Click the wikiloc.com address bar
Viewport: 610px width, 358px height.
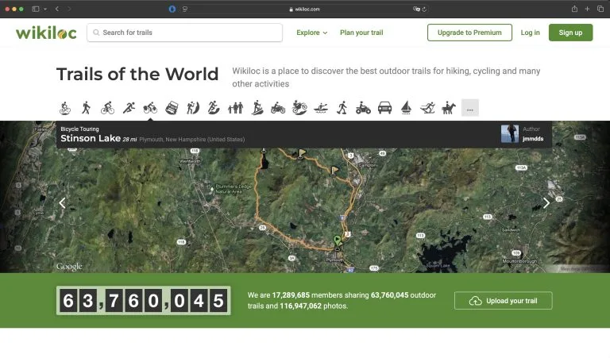point(304,10)
